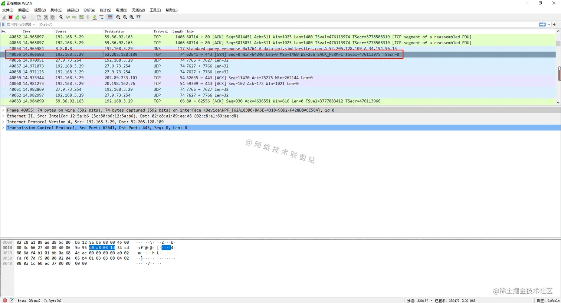This screenshot has height=303, width=561.
Task: Select UDP packet 40057 row
Action: click(278, 66)
